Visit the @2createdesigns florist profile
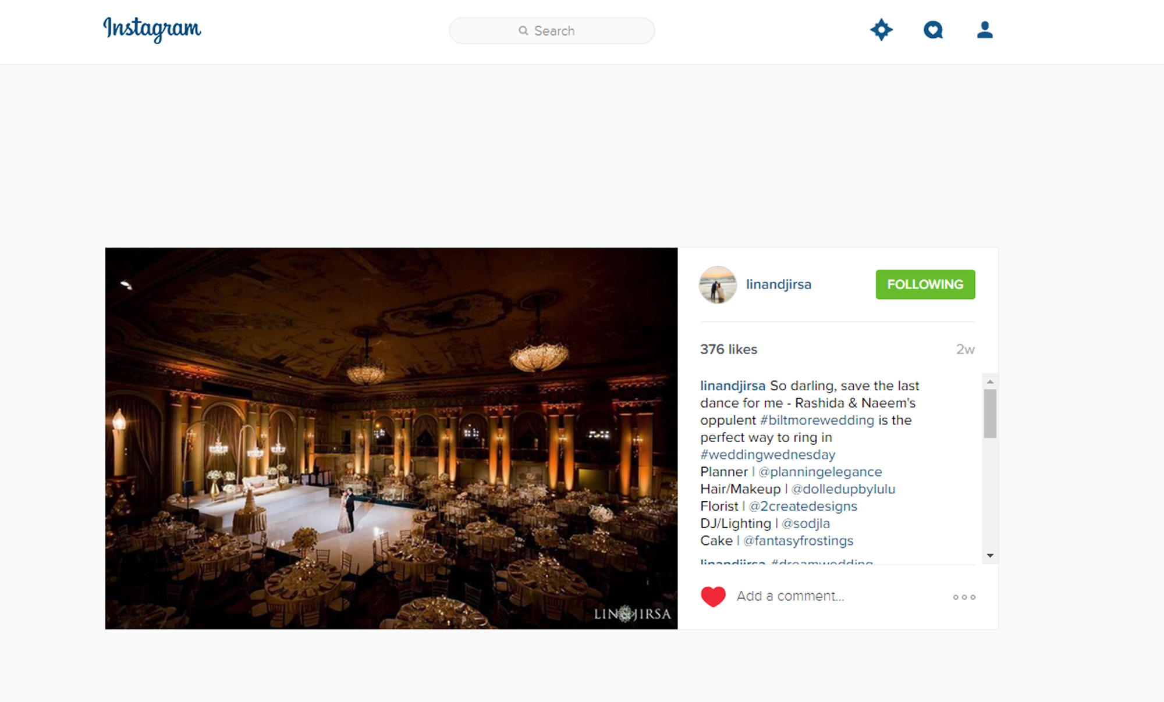This screenshot has height=702, width=1164. pos(803,506)
